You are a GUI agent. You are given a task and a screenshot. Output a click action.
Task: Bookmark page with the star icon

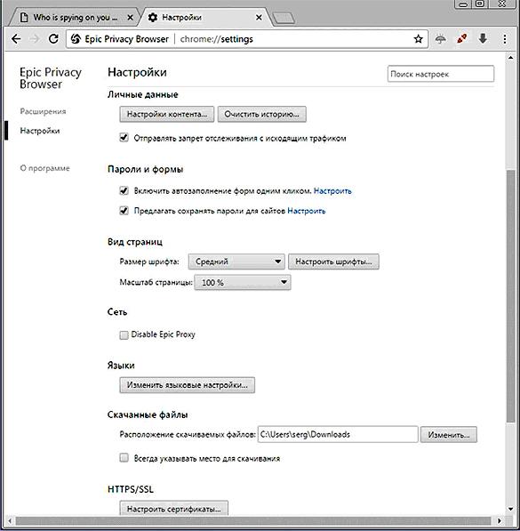(x=418, y=39)
